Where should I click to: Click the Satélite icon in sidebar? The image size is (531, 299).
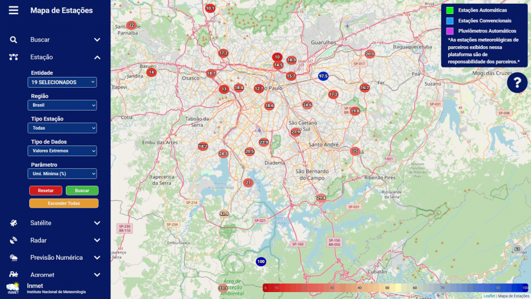coord(13,223)
